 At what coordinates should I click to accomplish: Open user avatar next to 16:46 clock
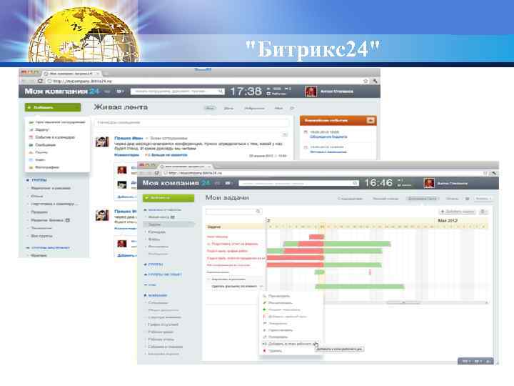click(429, 183)
